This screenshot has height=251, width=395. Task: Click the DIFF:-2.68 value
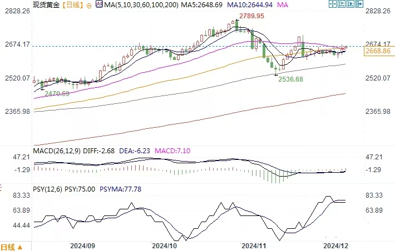click(99, 151)
